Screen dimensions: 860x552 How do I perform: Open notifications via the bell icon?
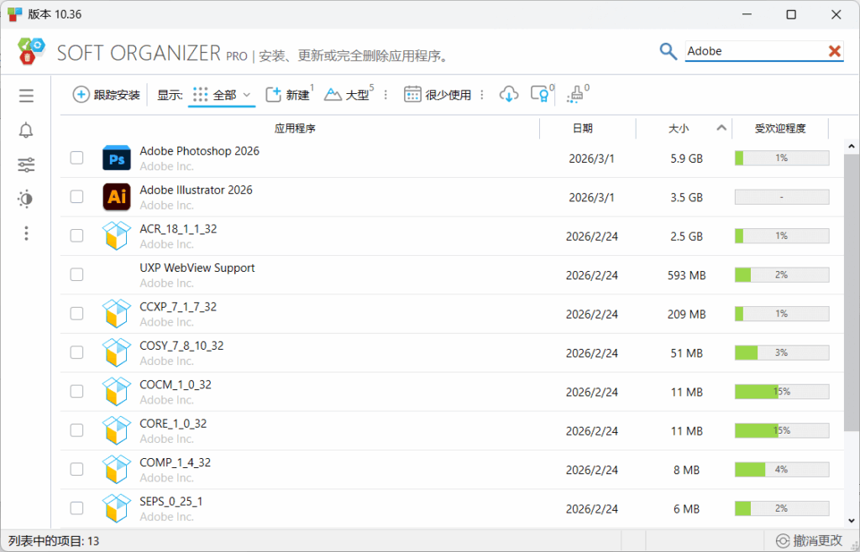point(25,130)
